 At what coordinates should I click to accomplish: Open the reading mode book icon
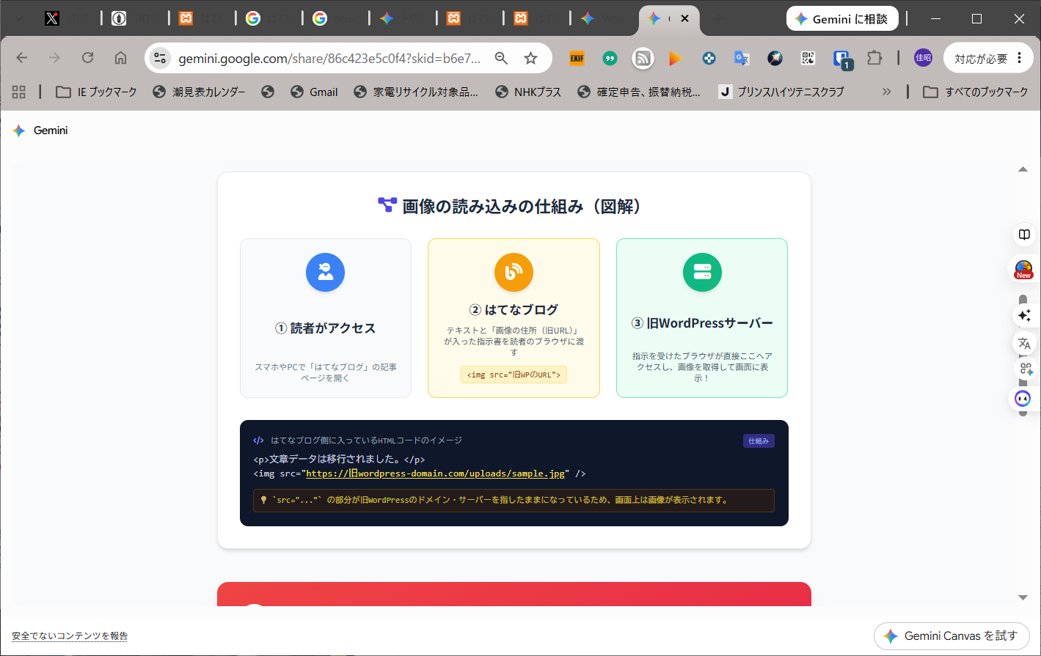coord(1024,235)
